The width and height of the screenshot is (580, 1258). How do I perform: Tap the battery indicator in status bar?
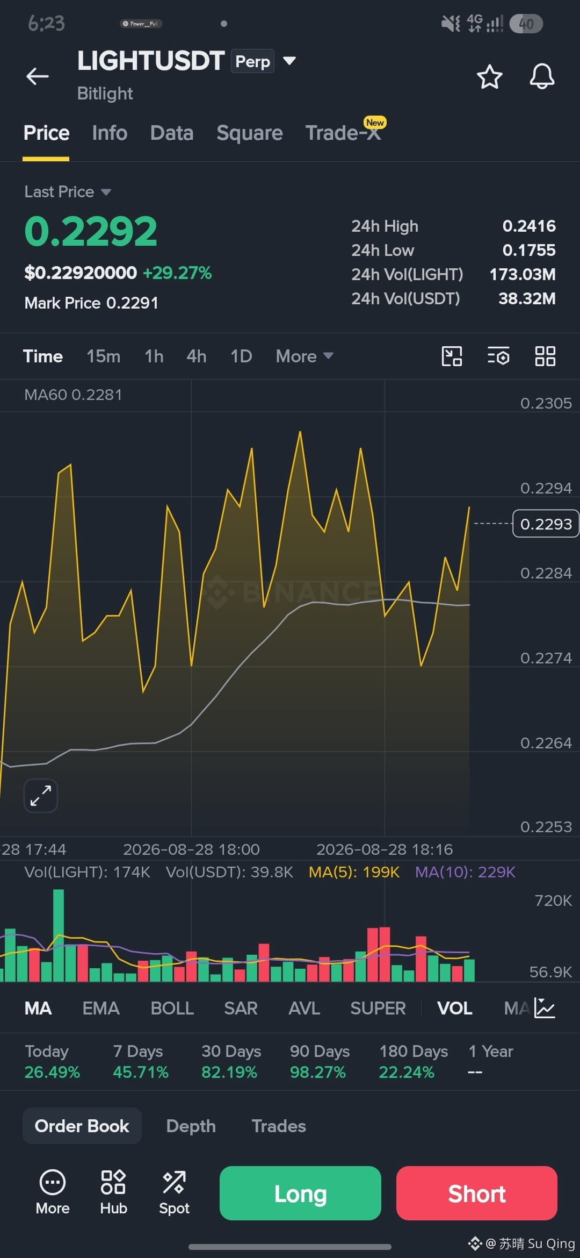click(x=526, y=24)
